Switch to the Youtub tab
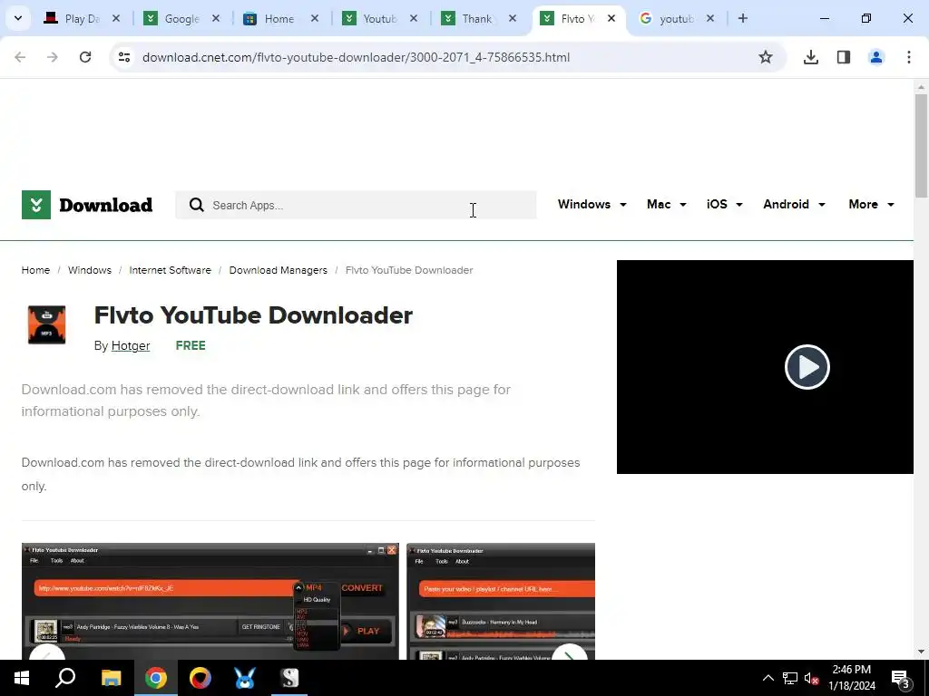Image resolution: width=929 pixels, height=696 pixels. point(379,18)
